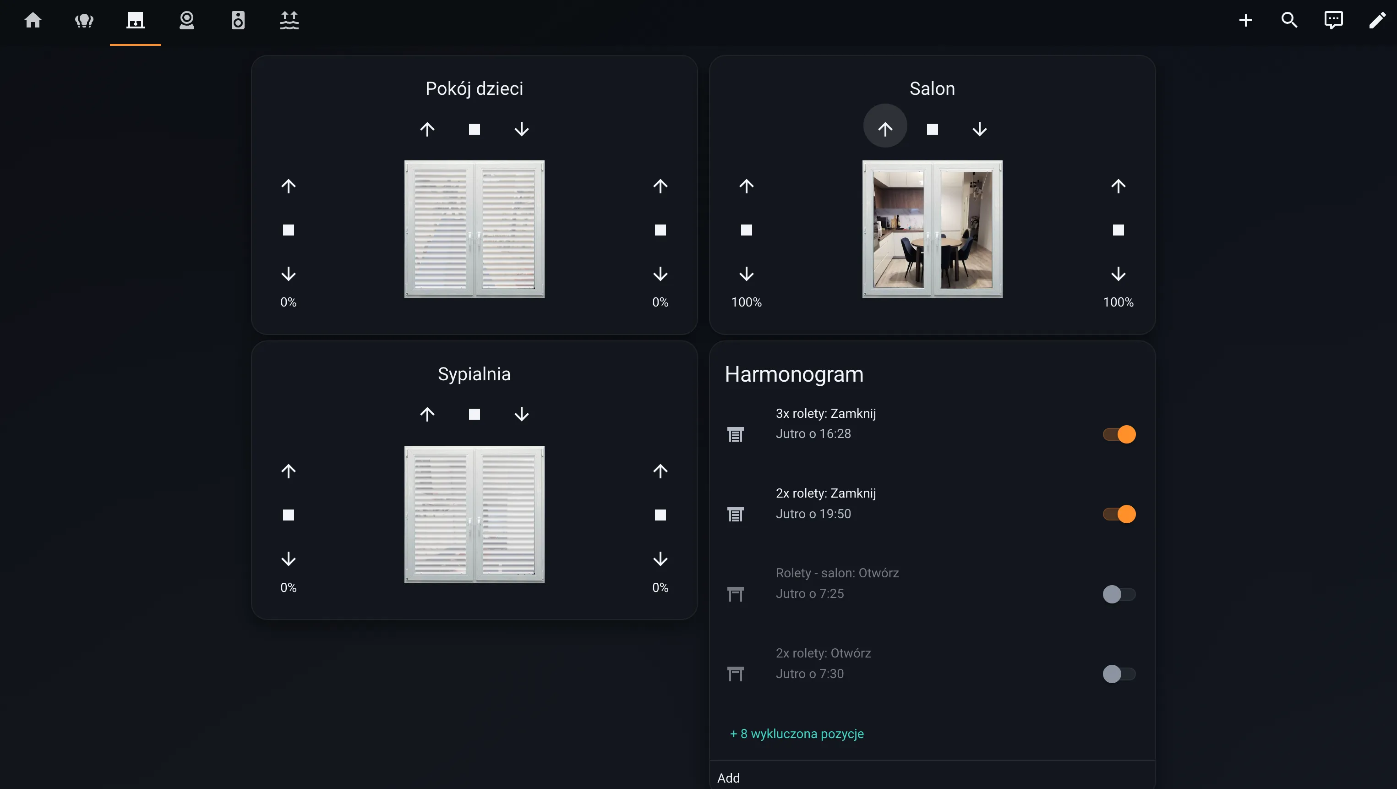This screenshot has height=789, width=1397.
Task: Switch to the home tab
Action: coord(33,21)
